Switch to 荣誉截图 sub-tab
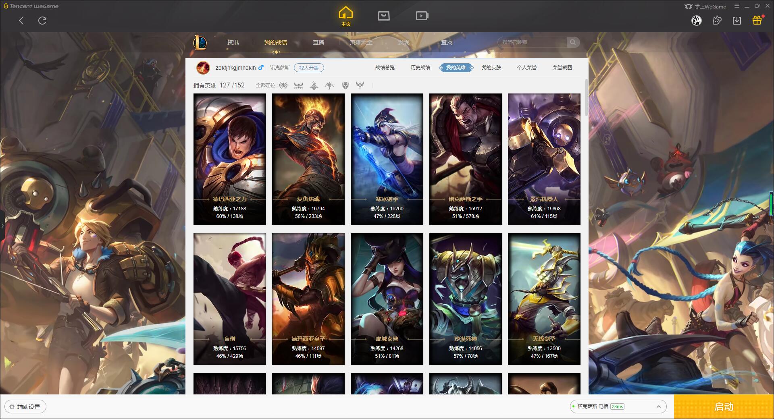The image size is (774, 419). (562, 68)
